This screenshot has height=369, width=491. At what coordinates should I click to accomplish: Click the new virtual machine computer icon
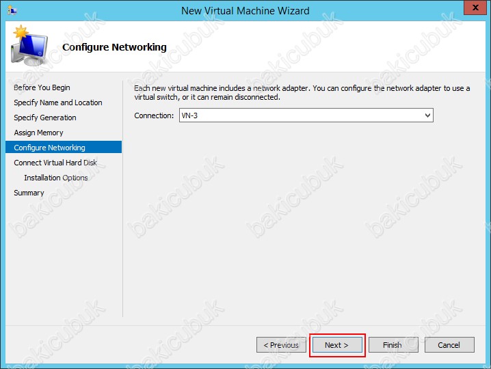click(x=29, y=45)
